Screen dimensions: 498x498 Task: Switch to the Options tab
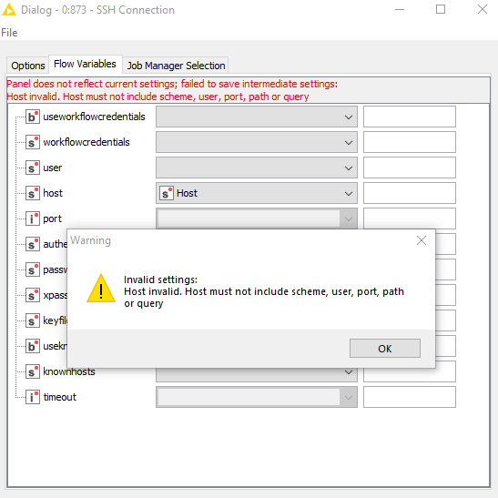(x=28, y=66)
